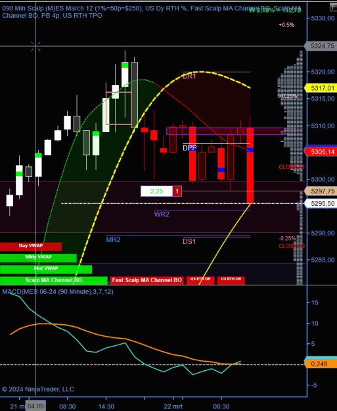Click the order quantity marker showing 1

pyautogui.click(x=177, y=191)
